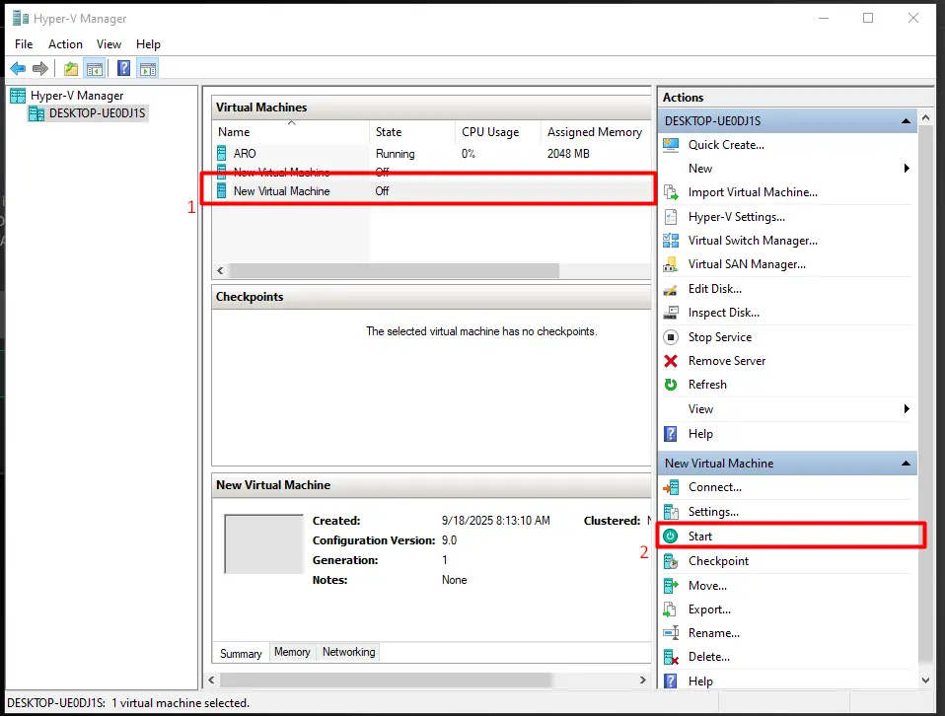Go forward with the gray right arrow
945x716 pixels.
pos(40,69)
